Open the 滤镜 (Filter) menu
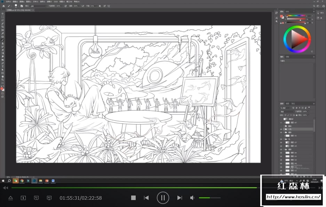The width and height of the screenshot is (326, 207). coord(49,2)
